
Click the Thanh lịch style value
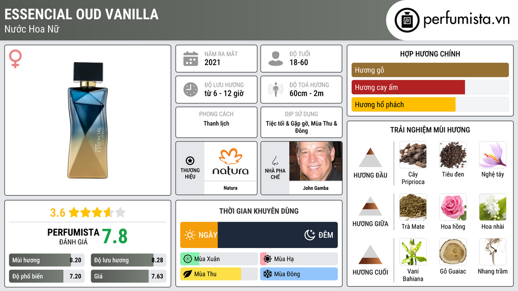coord(217,123)
